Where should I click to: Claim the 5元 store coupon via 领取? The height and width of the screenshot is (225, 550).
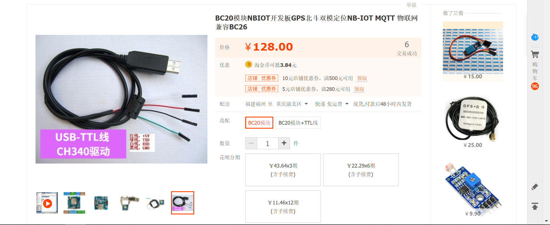[x=359, y=89]
